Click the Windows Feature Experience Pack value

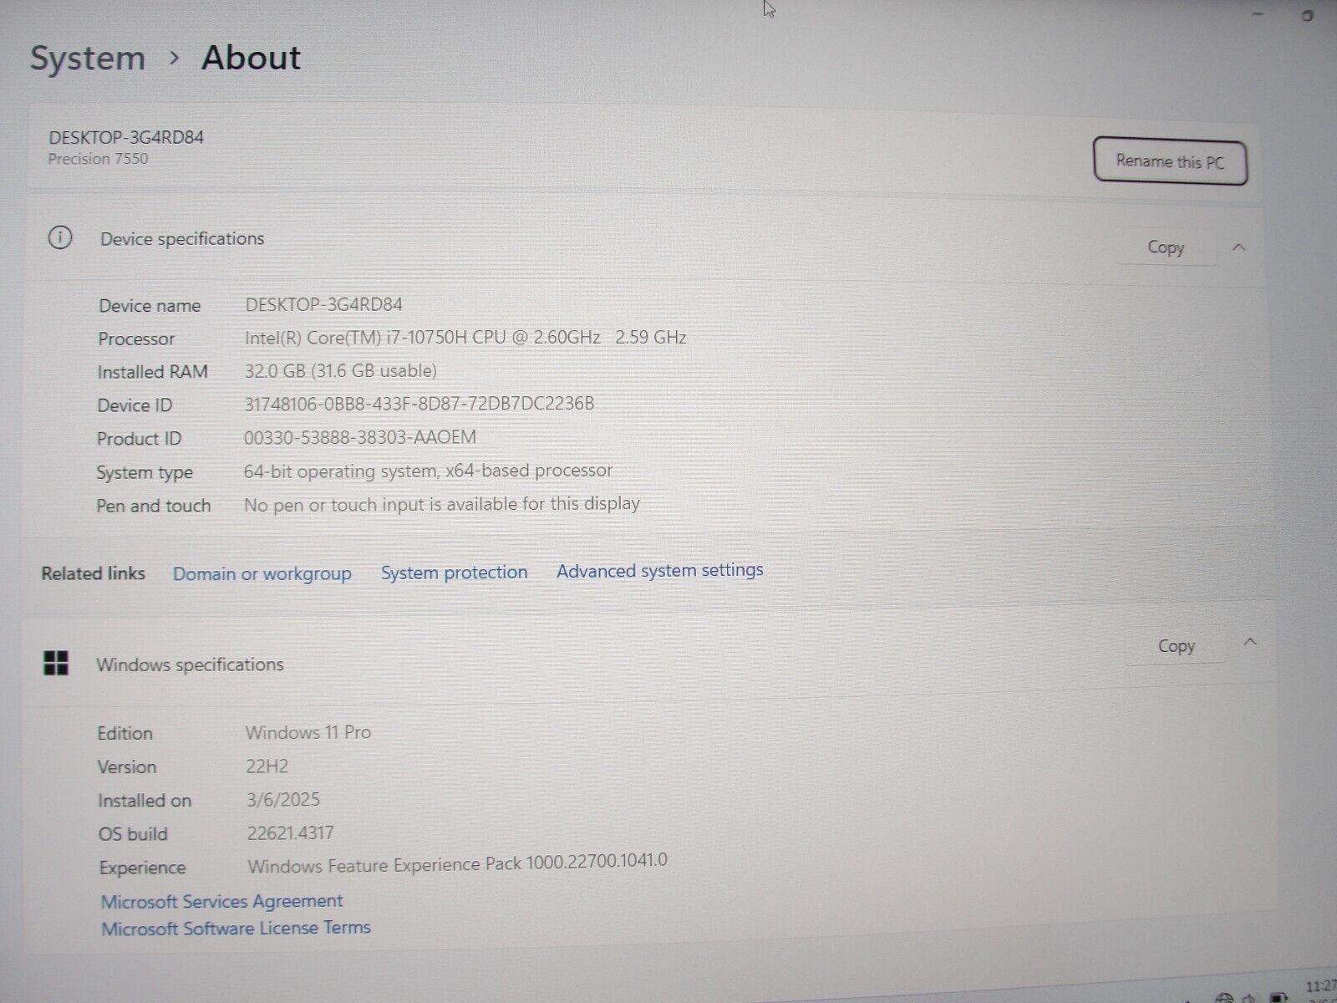[x=457, y=863]
